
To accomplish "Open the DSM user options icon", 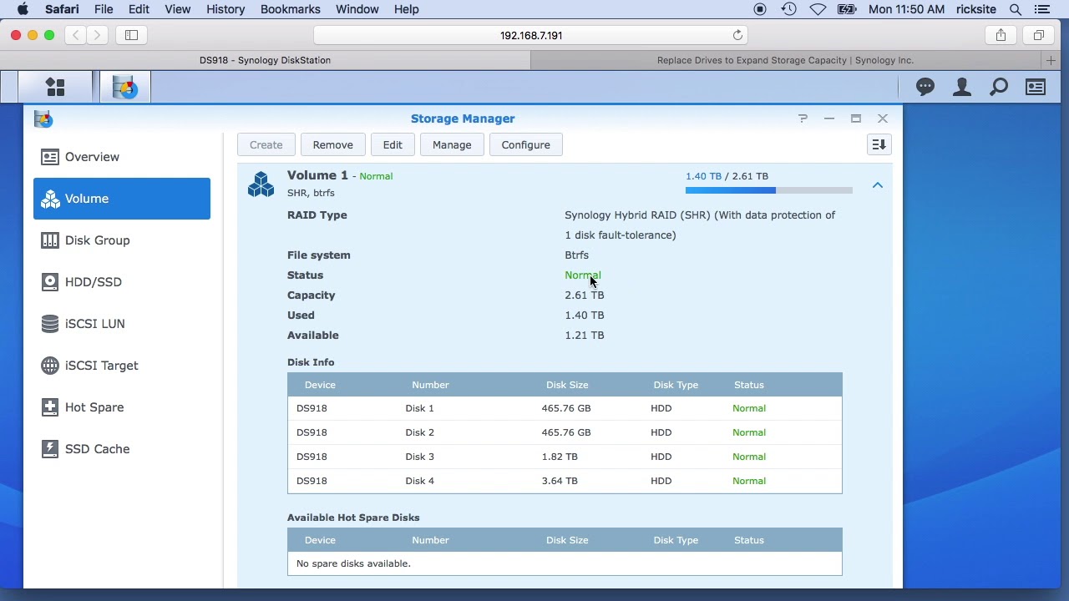I will pyautogui.click(x=962, y=87).
